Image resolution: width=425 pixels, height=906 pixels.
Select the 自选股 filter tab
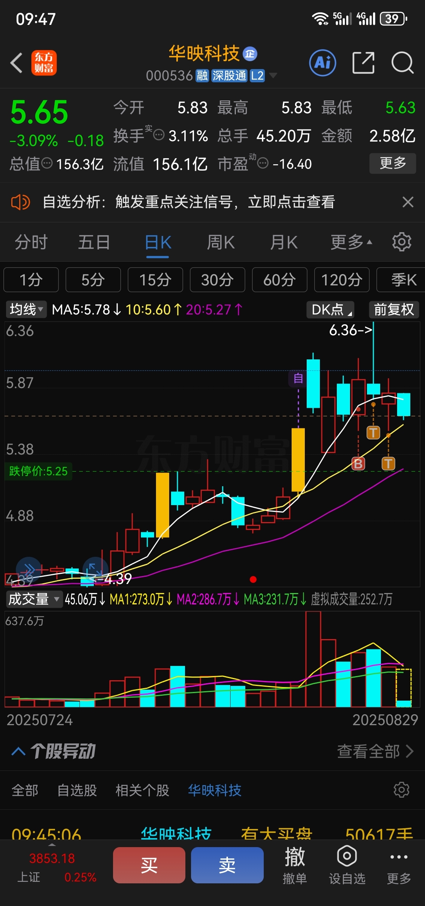77,790
